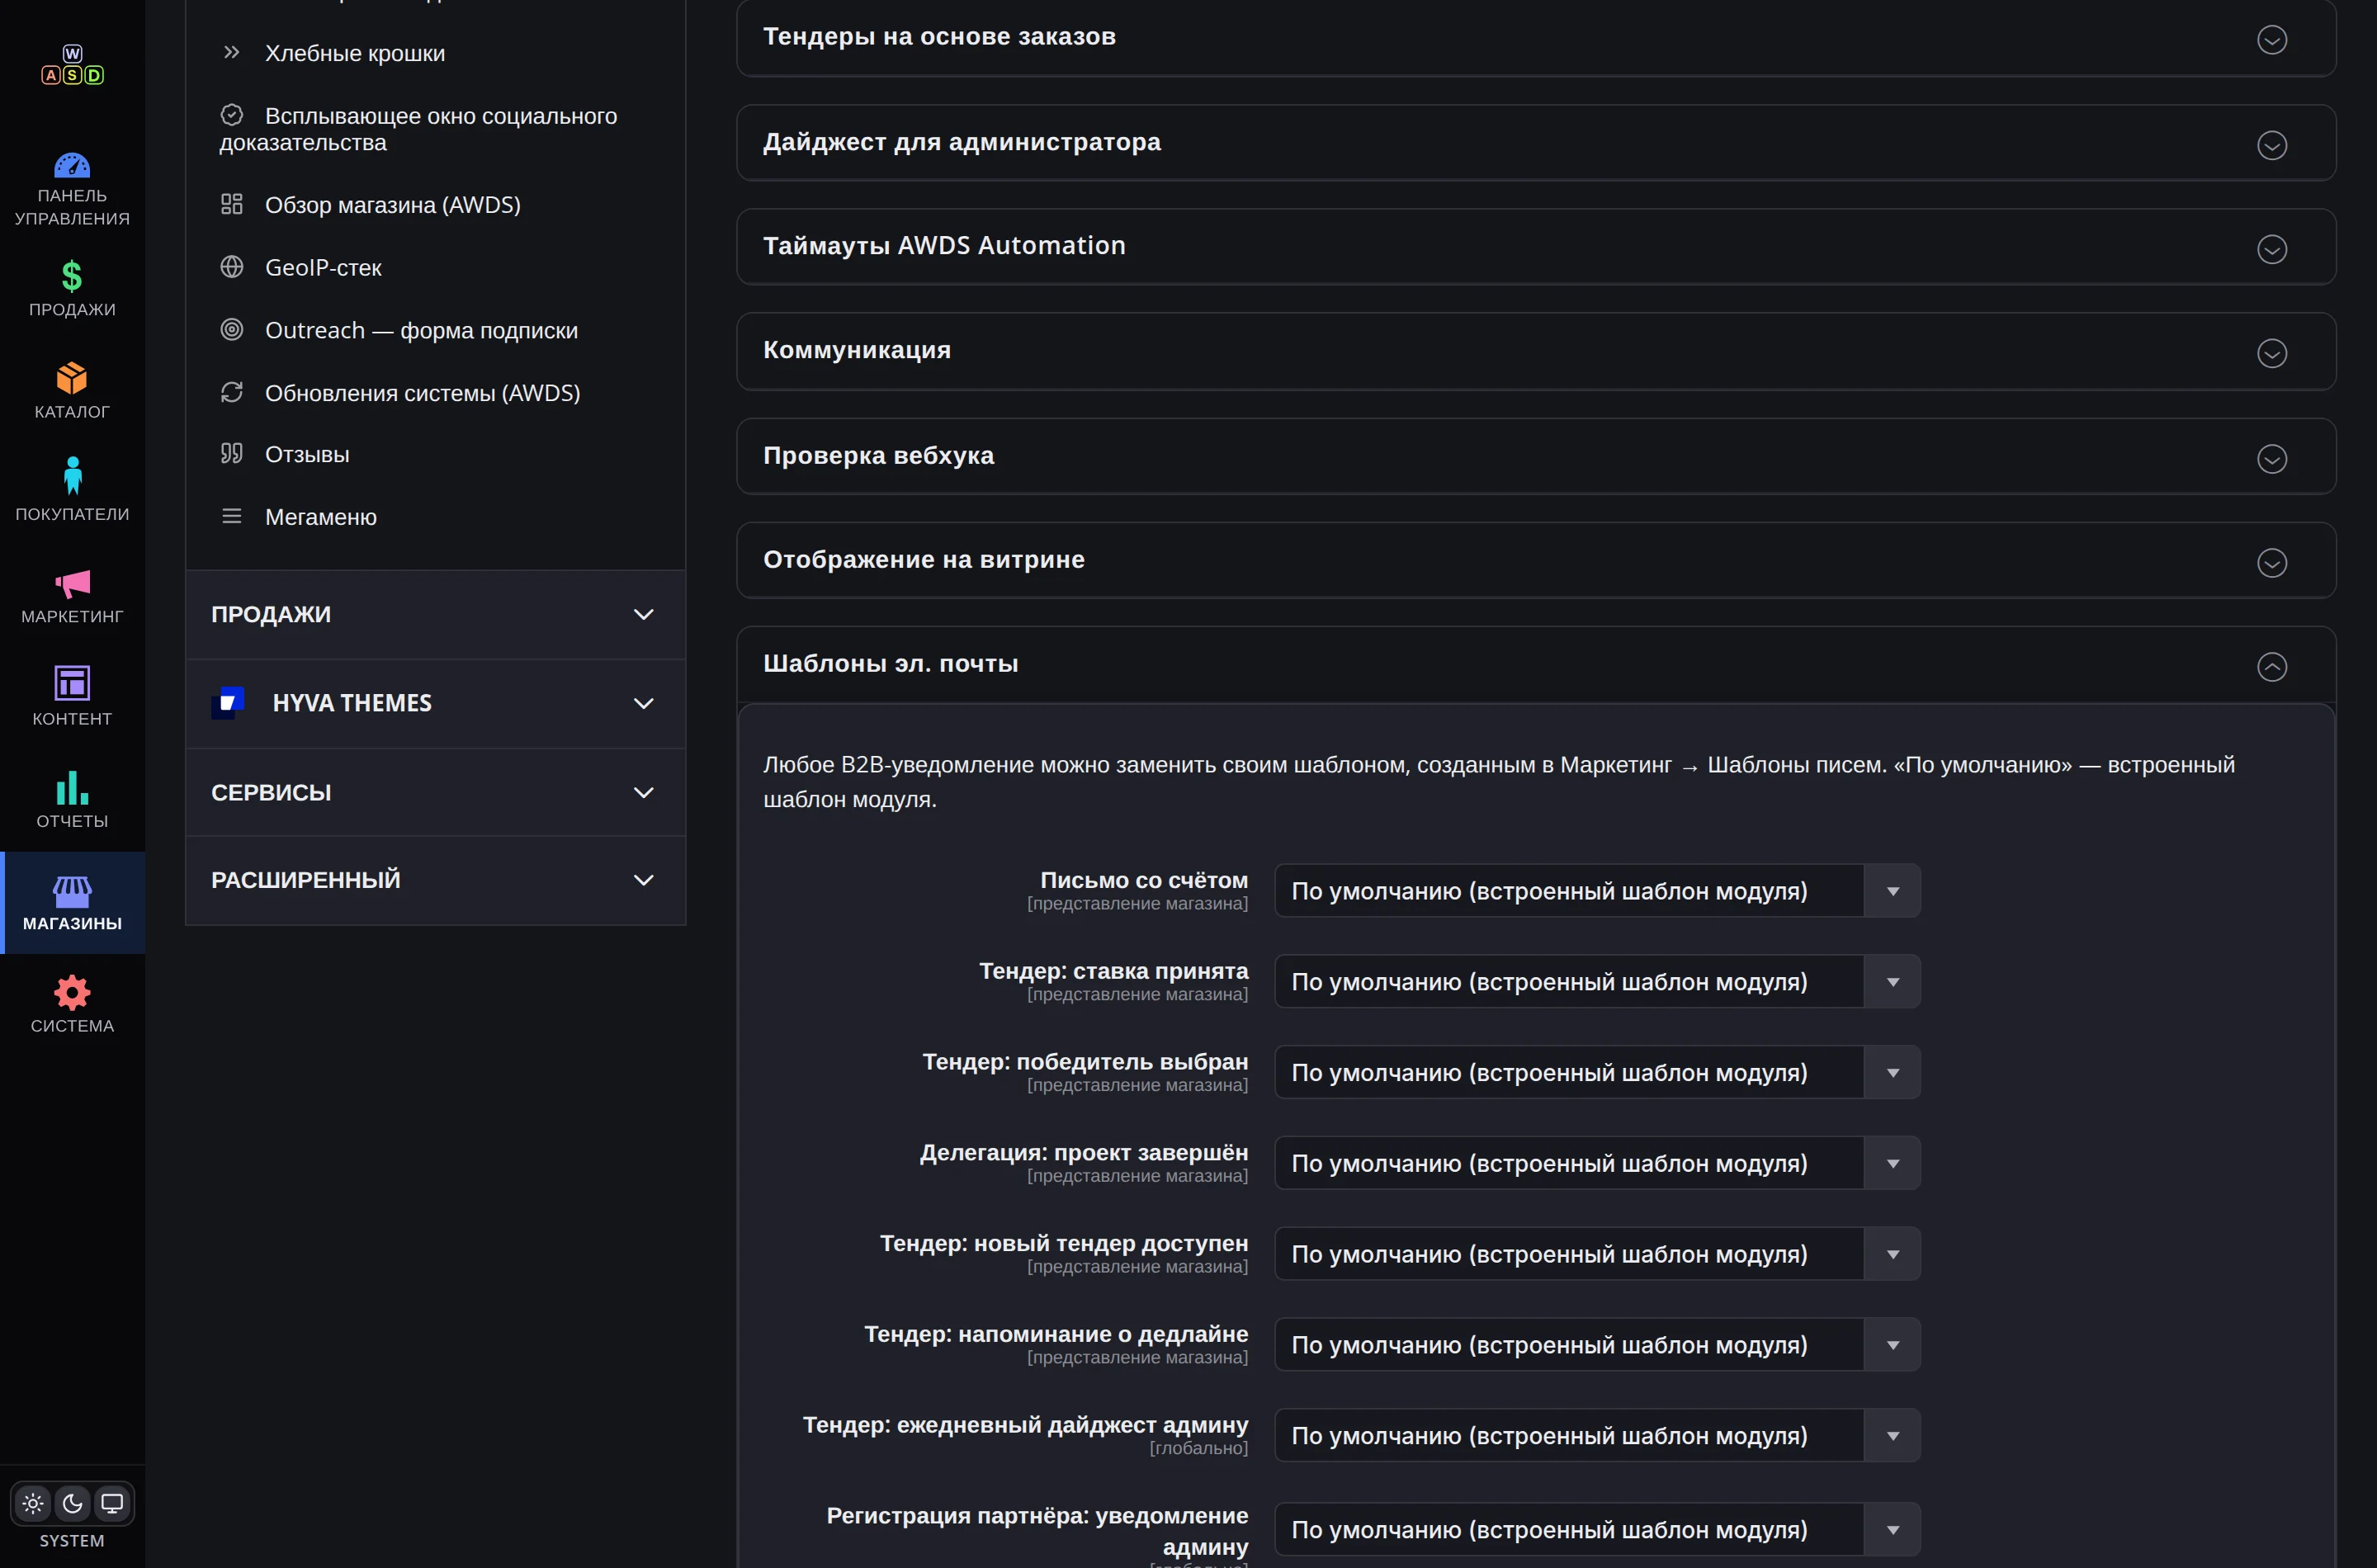Switch to light theme sun icon
This screenshot has width=2377, height=1568.
(x=33, y=1503)
